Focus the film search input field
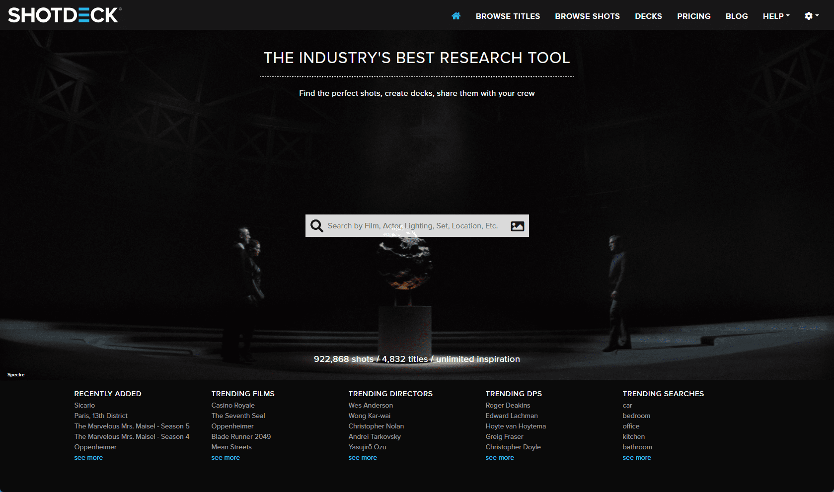This screenshot has width=834, height=492. 417,226
